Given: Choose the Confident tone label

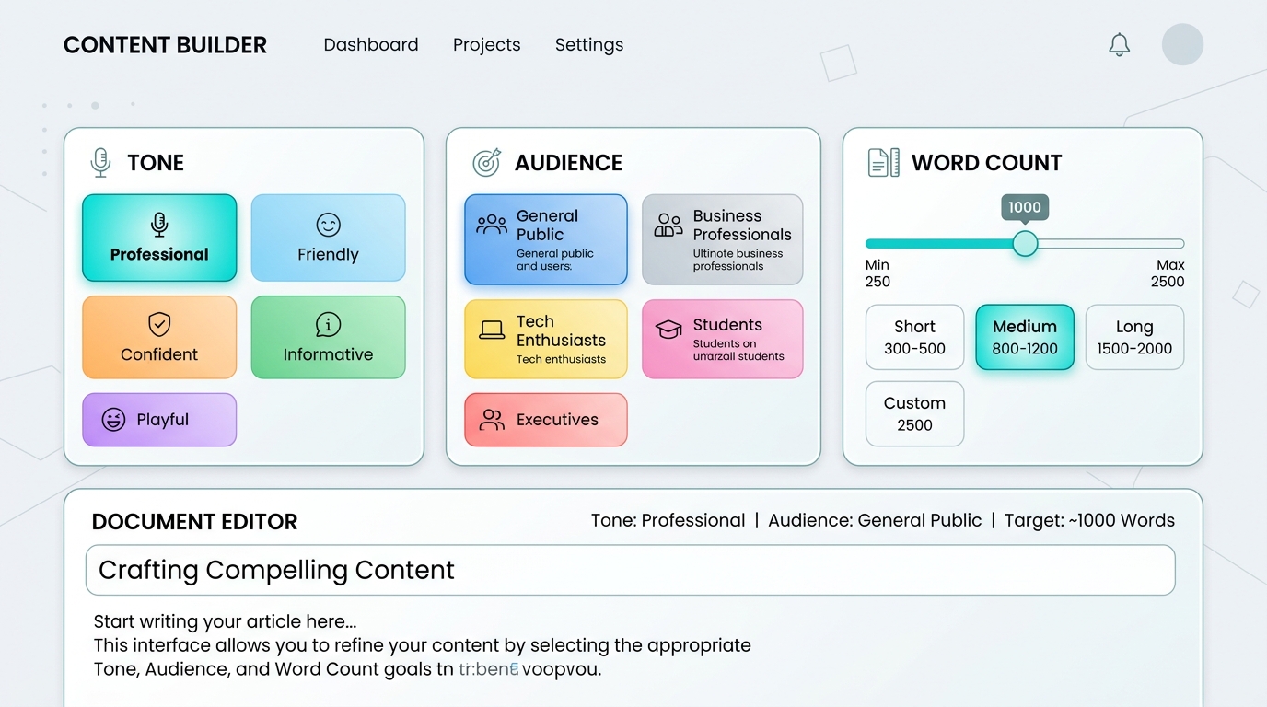Looking at the screenshot, I should [159, 354].
